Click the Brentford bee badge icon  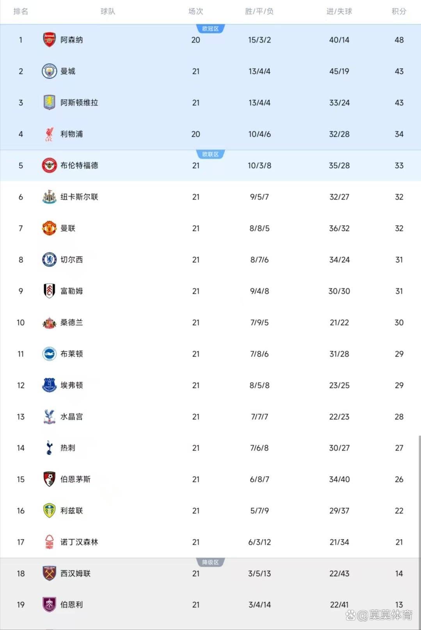click(x=49, y=166)
